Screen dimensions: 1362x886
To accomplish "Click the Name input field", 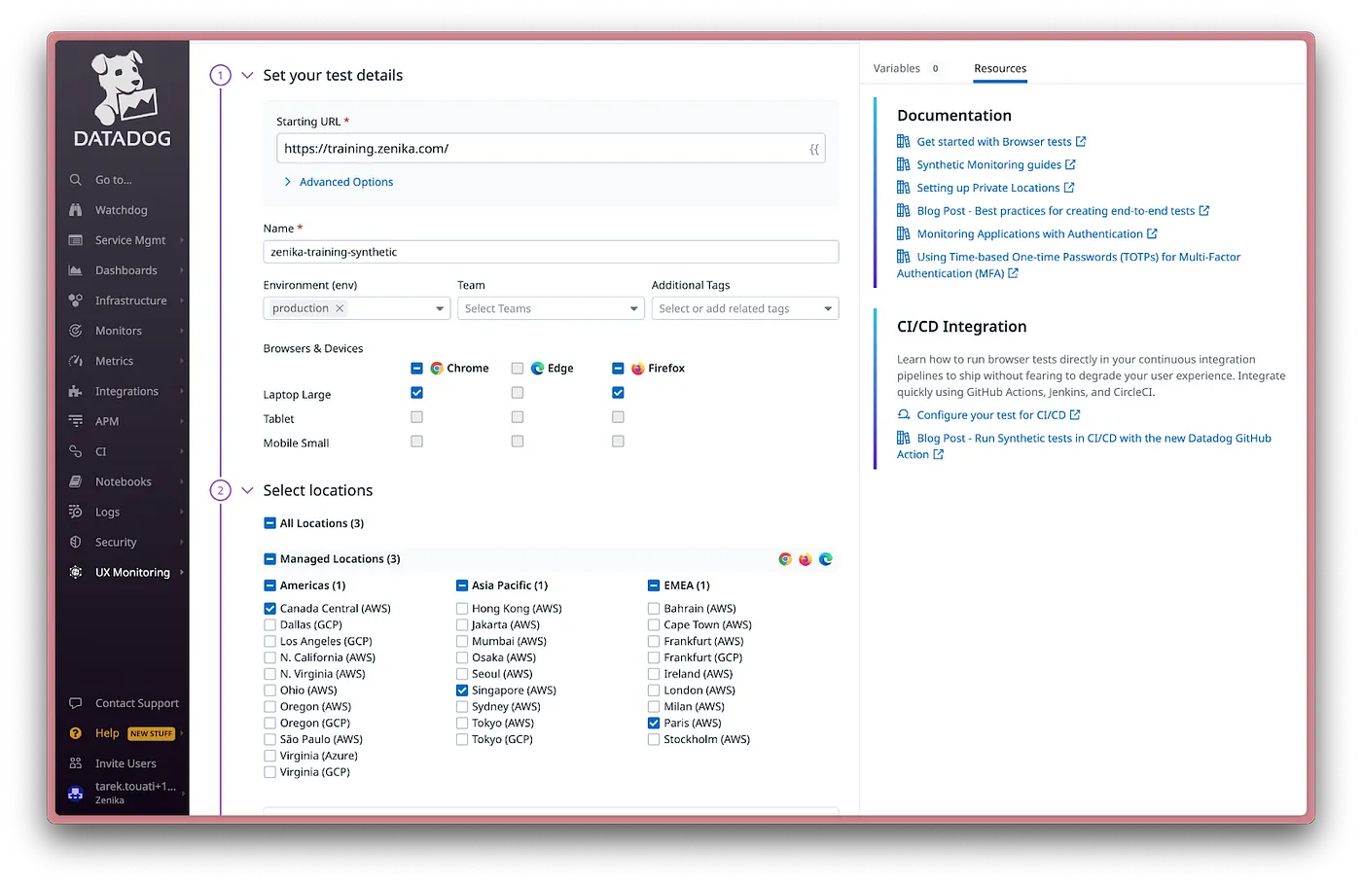I will [551, 252].
